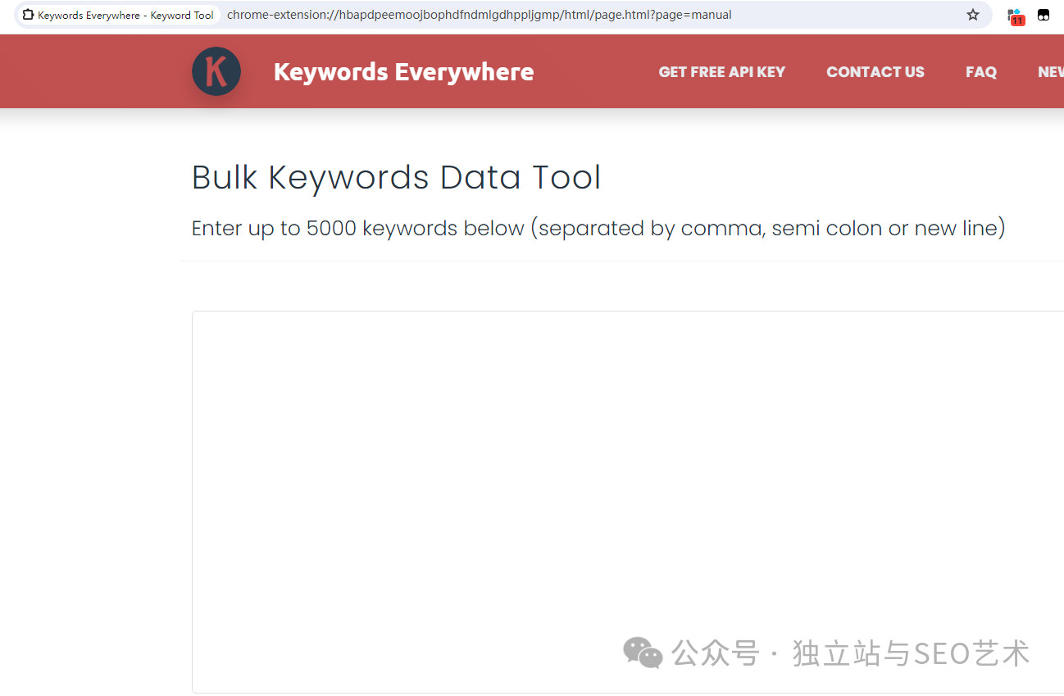Click the Keywords Everywhere brand title
This screenshot has width=1064, height=696.
pos(403,72)
